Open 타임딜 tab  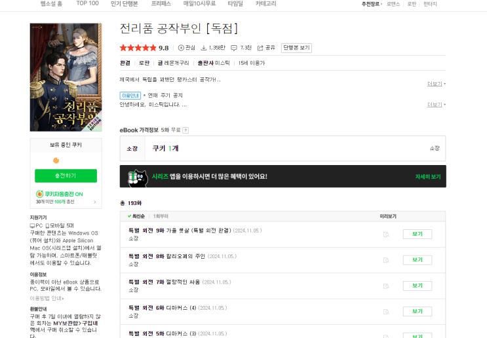coord(235,4)
